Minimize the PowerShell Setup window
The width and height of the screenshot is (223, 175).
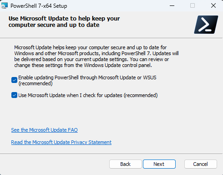point(172,6)
